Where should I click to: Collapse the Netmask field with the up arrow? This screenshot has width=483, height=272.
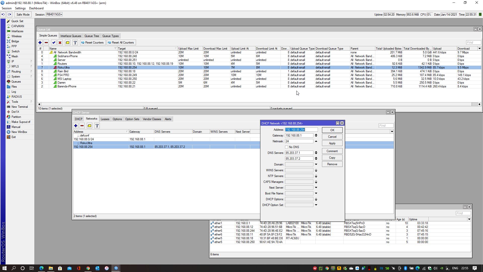(316, 141)
